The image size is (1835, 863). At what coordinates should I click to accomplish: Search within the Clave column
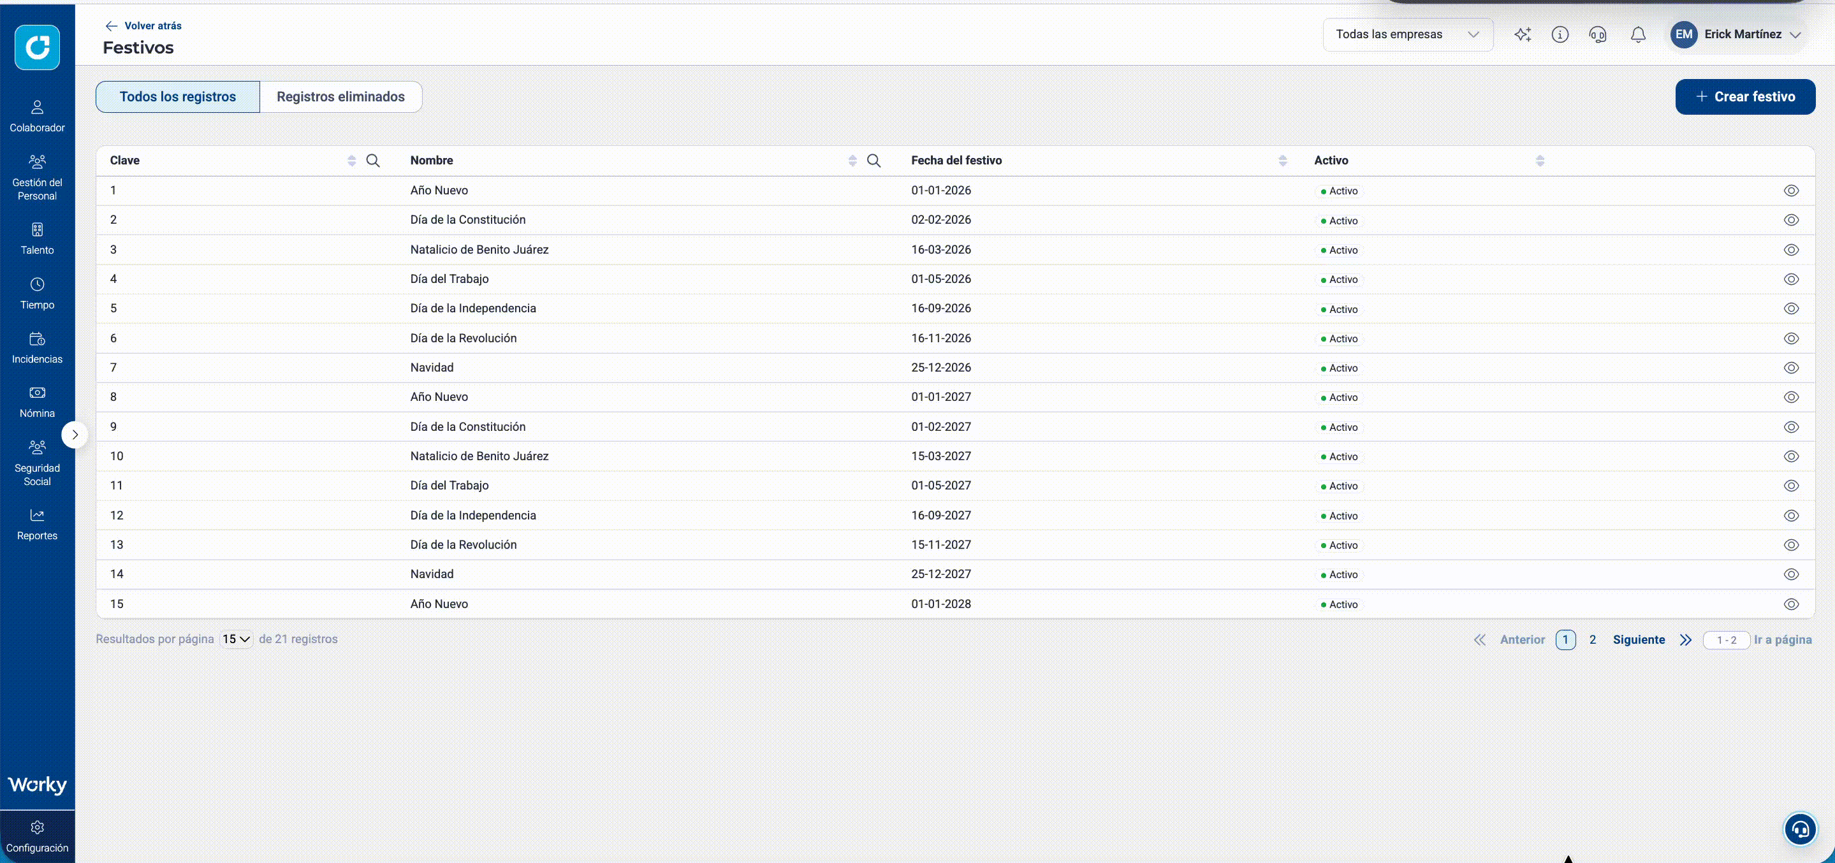click(x=372, y=160)
